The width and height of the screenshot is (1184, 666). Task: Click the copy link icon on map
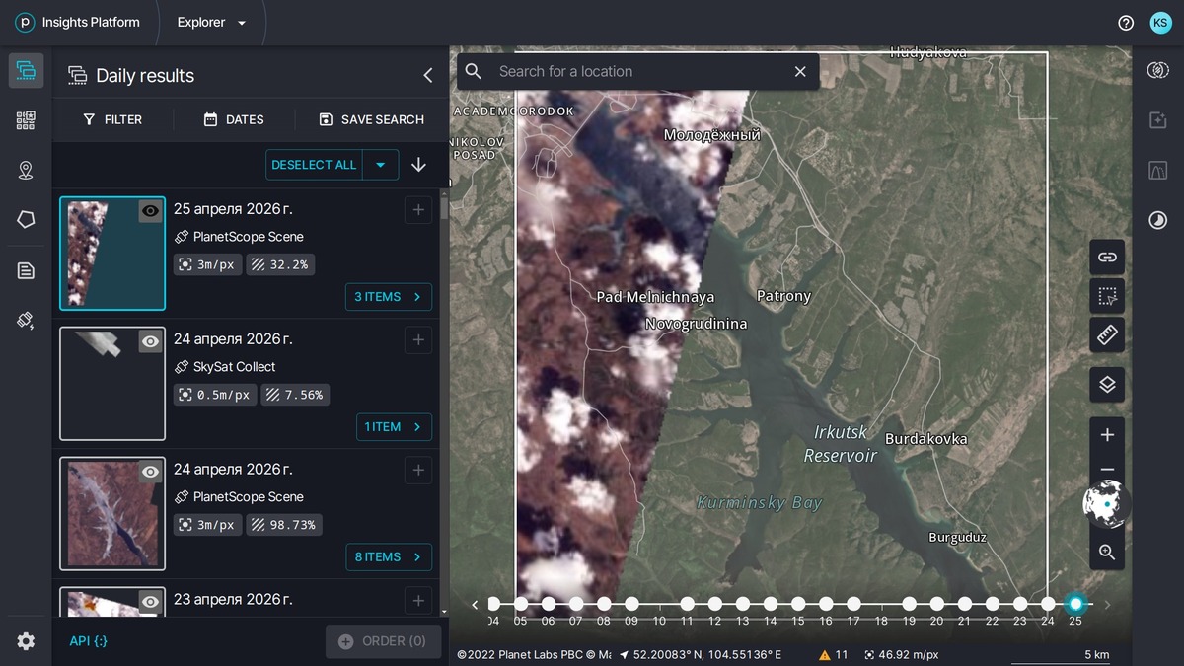[1107, 257]
